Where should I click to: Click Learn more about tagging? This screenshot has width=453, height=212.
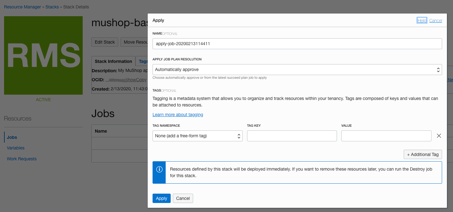point(178,115)
